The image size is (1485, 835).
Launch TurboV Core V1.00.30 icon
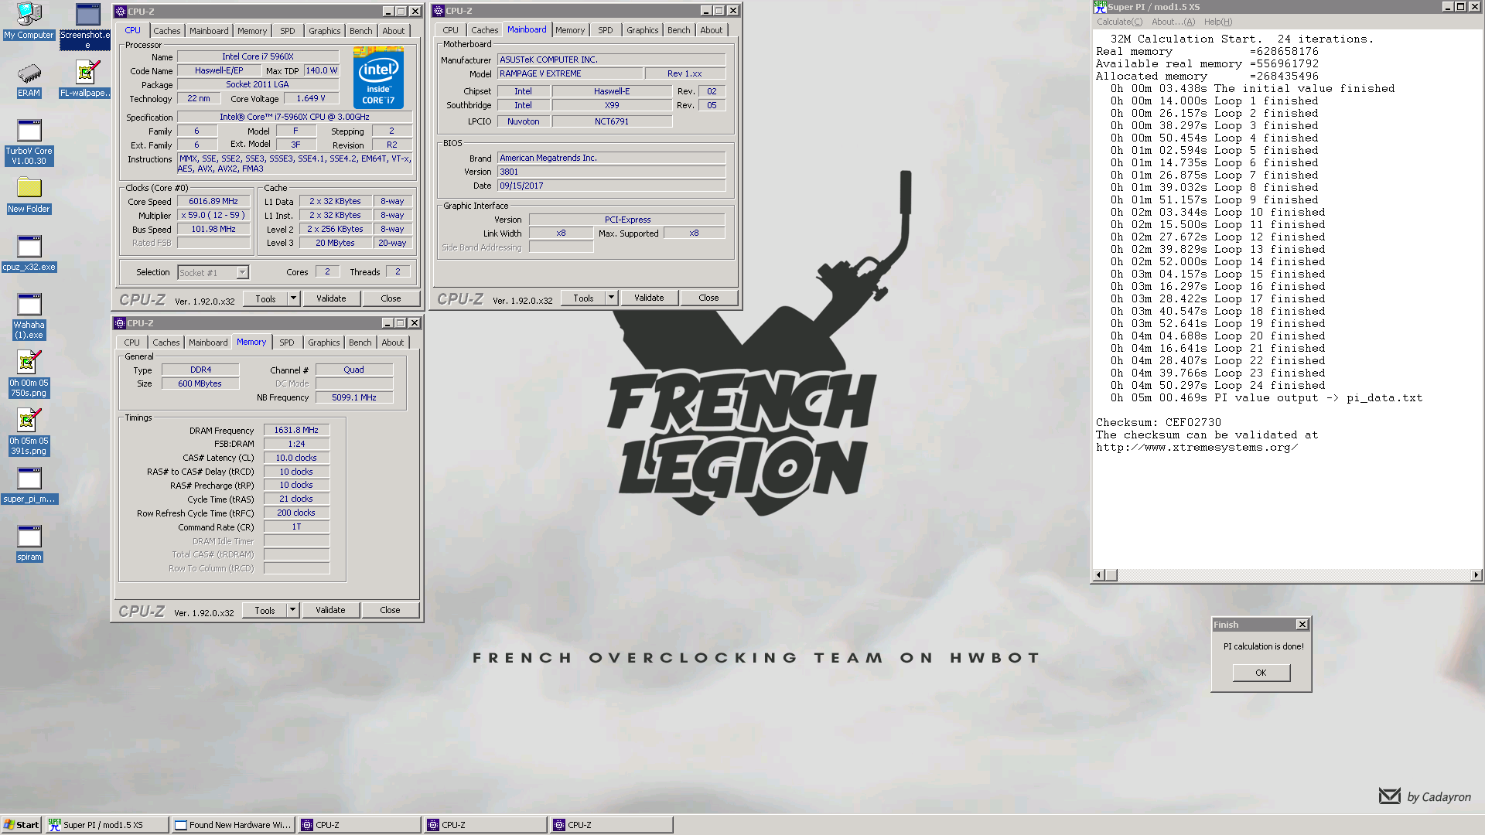(x=29, y=143)
